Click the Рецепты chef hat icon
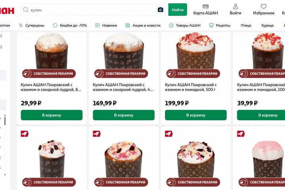 [x=211, y=25]
